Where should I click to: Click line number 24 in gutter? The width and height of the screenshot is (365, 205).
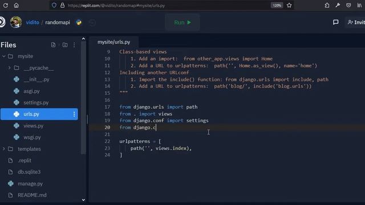(x=107, y=155)
